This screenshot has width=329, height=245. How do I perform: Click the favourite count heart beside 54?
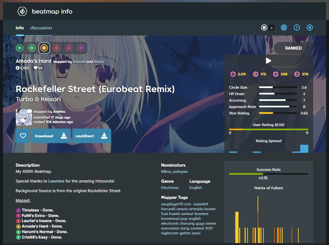(36, 68)
